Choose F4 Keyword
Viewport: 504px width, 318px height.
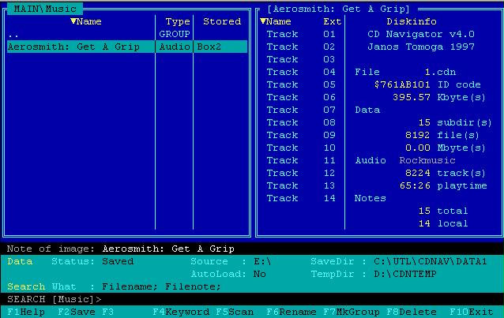181,312
